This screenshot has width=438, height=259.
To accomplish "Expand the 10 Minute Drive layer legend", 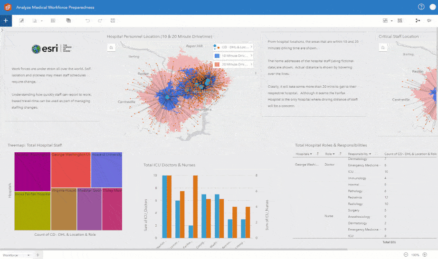I will coord(251,56).
